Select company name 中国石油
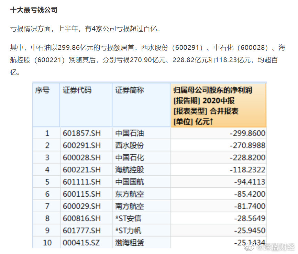The image size is (298, 254). pos(130,133)
